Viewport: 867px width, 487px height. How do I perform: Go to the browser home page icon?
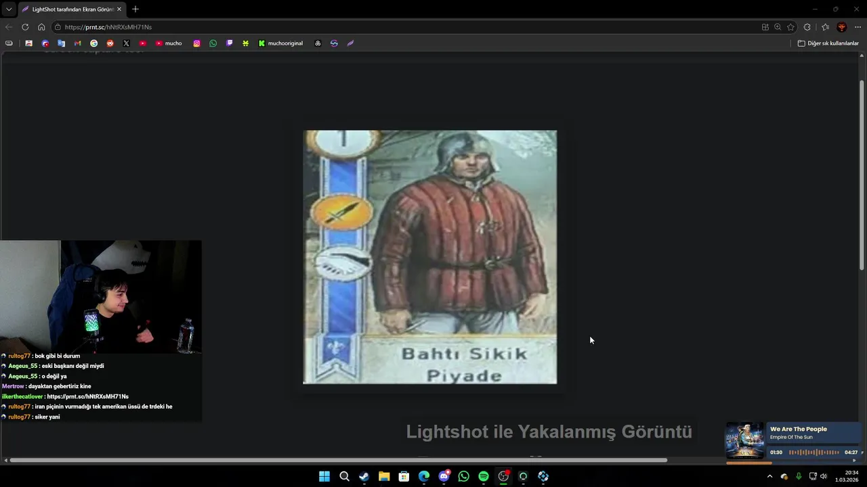(41, 27)
